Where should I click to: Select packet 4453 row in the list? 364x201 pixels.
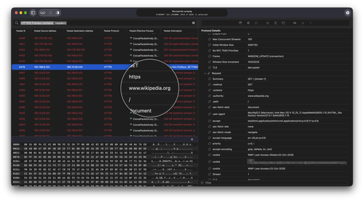(x=105, y=50)
